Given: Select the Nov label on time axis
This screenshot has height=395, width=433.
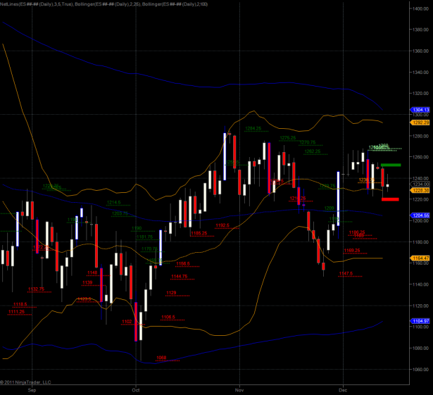Looking at the screenshot, I should pos(239,388).
